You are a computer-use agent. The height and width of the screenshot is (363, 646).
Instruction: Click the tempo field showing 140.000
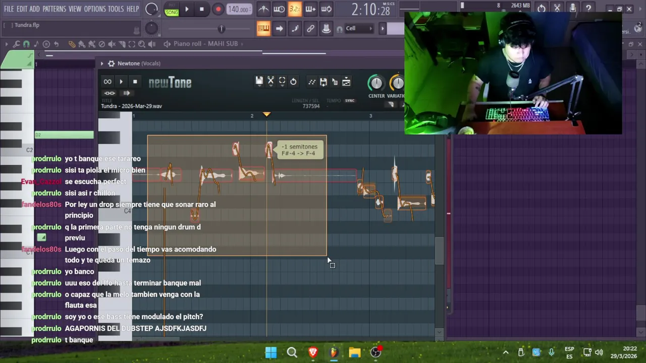(238, 9)
